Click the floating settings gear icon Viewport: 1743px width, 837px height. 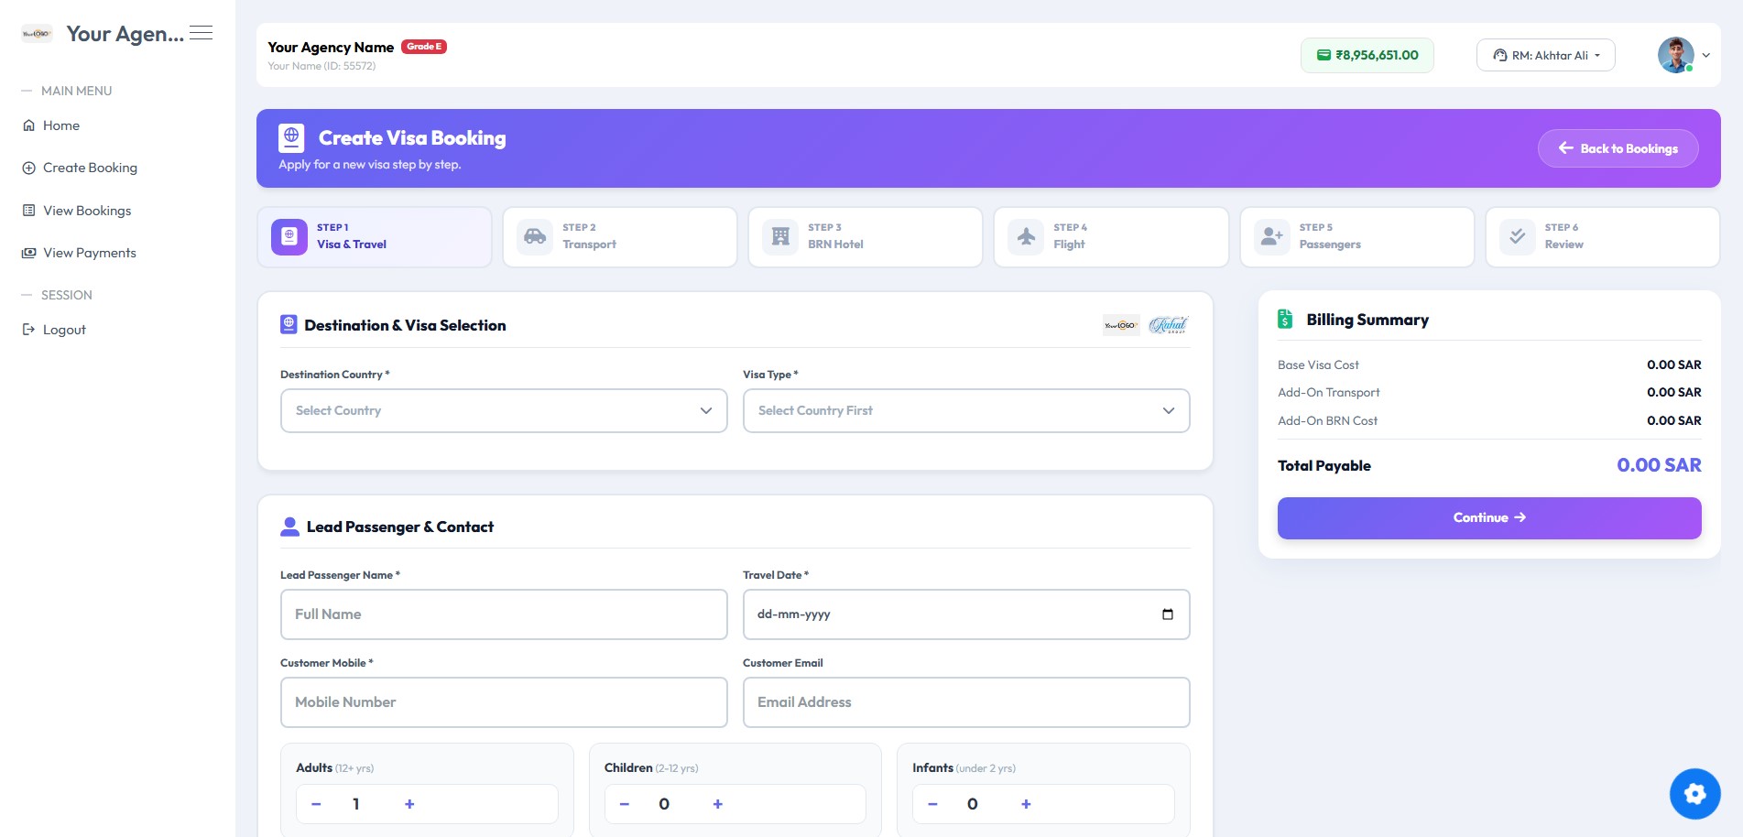point(1694,793)
